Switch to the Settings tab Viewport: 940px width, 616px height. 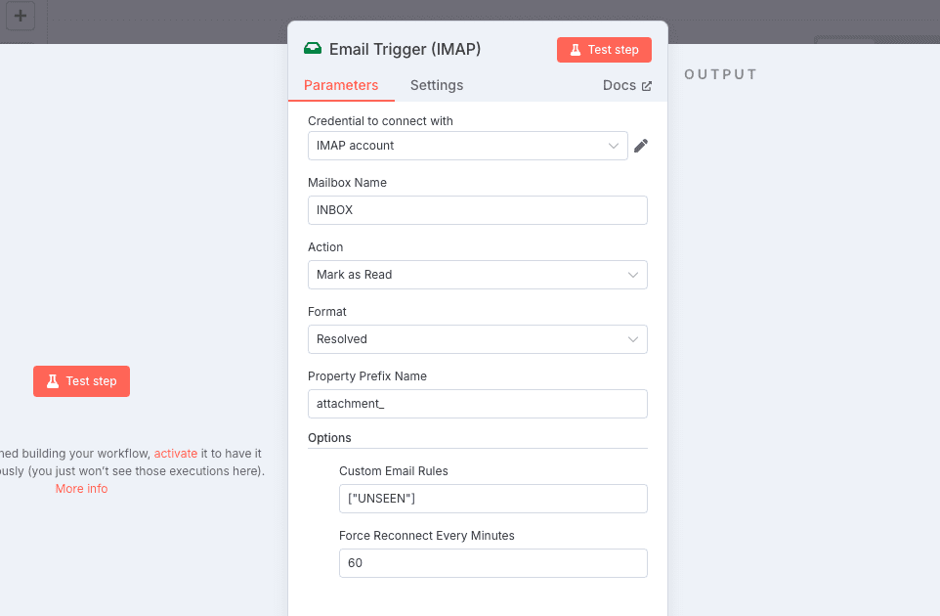coord(437,85)
